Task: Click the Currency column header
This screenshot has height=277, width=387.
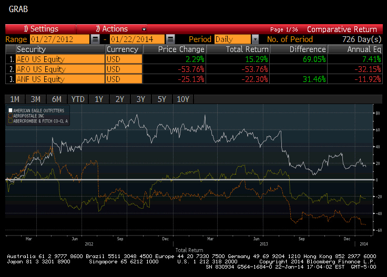Action: point(124,49)
